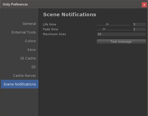Close the Unity Preferences window
This screenshot has height=116, width=148.
click(144, 5)
